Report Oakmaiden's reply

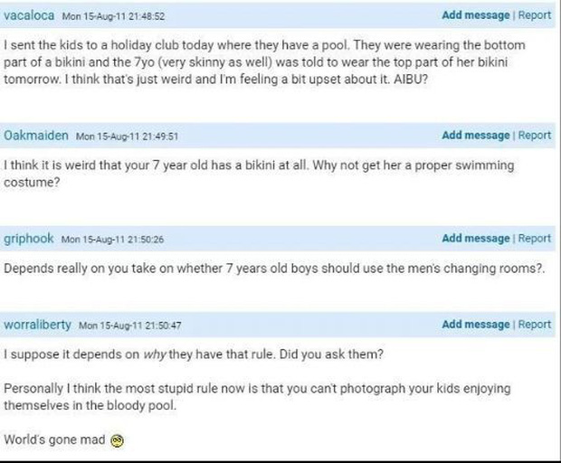tap(534, 135)
